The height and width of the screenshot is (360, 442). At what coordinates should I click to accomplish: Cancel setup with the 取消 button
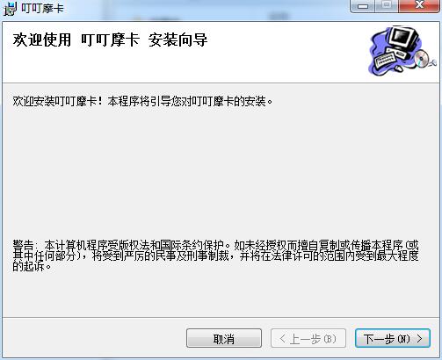point(224,338)
